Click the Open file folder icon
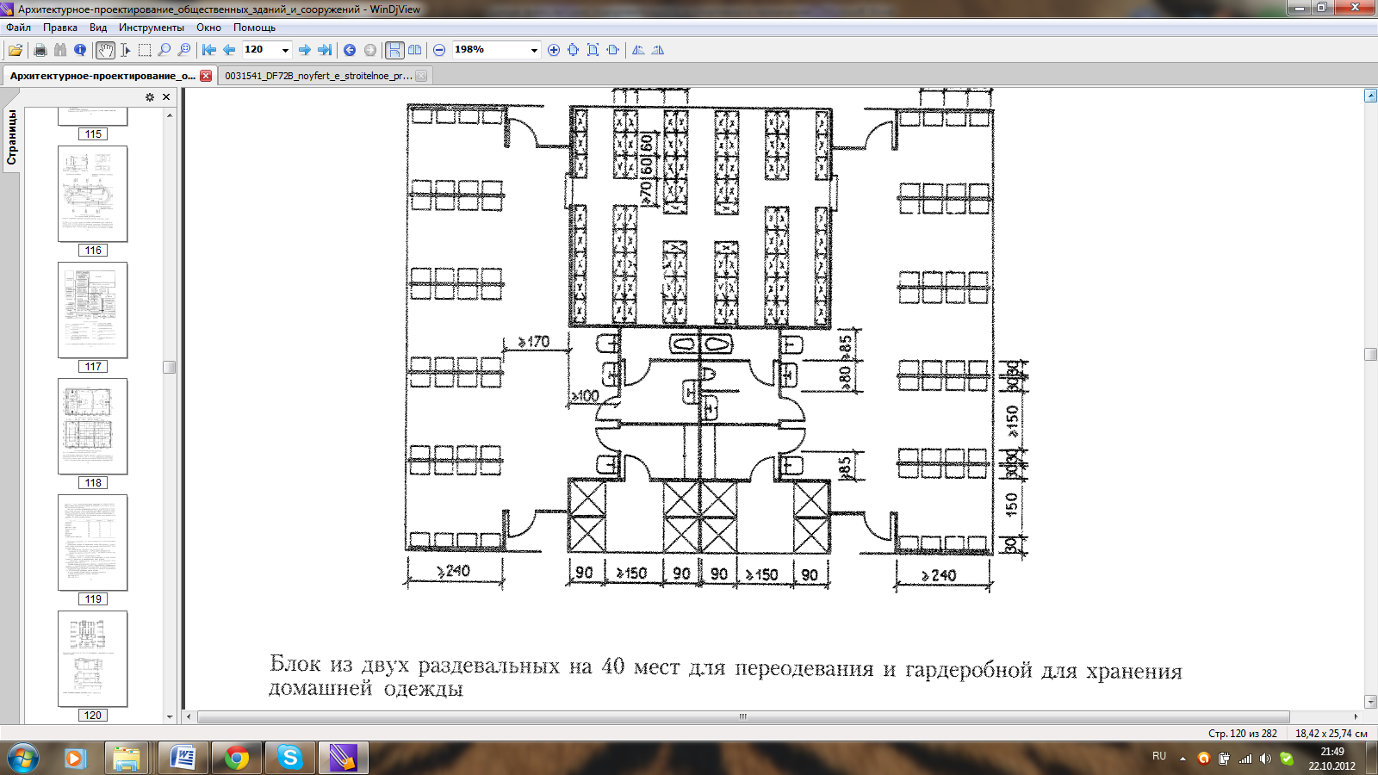Viewport: 1378px width, 775px height. 16,50
